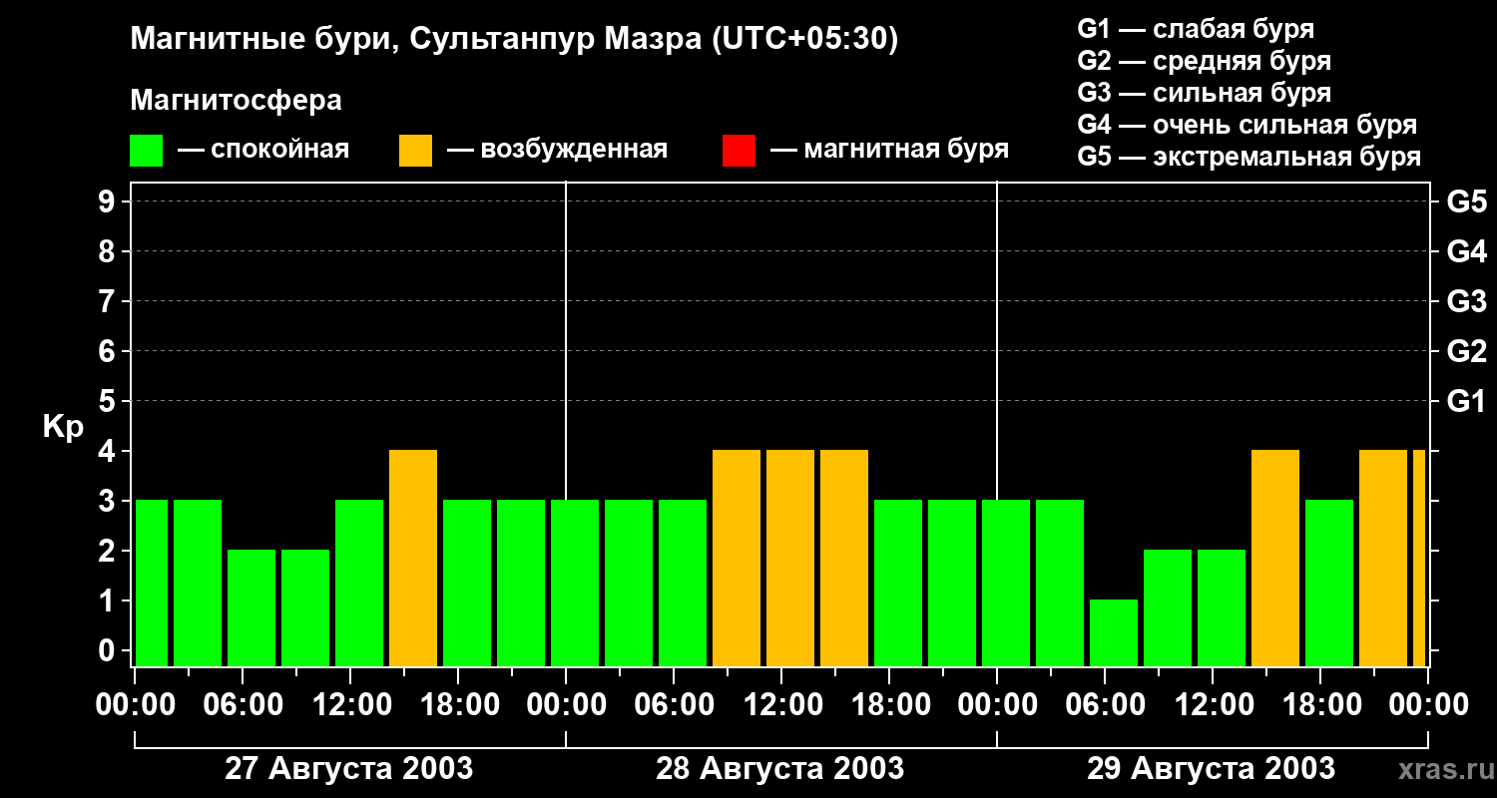Click the second Kp 2 bar on 29 August
The width and height of the screenshot is (1497, 798).
(1222, 607)
